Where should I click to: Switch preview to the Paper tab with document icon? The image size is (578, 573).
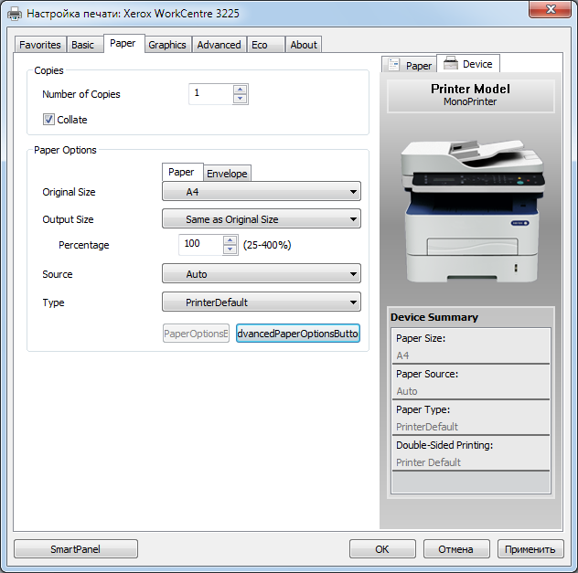(x=409, y=65)
